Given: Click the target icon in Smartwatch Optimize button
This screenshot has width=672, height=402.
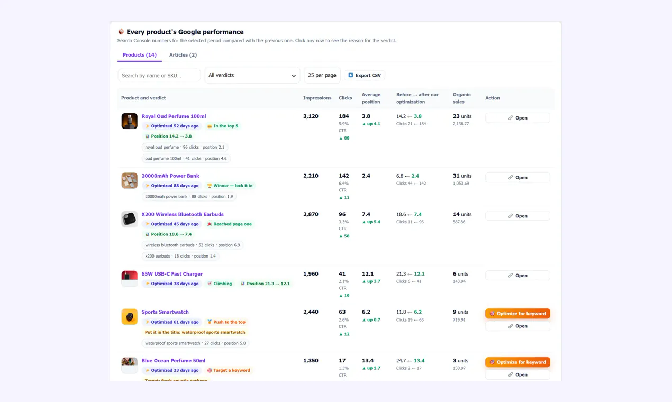Looking at the screenshot, I should (492, 314).
